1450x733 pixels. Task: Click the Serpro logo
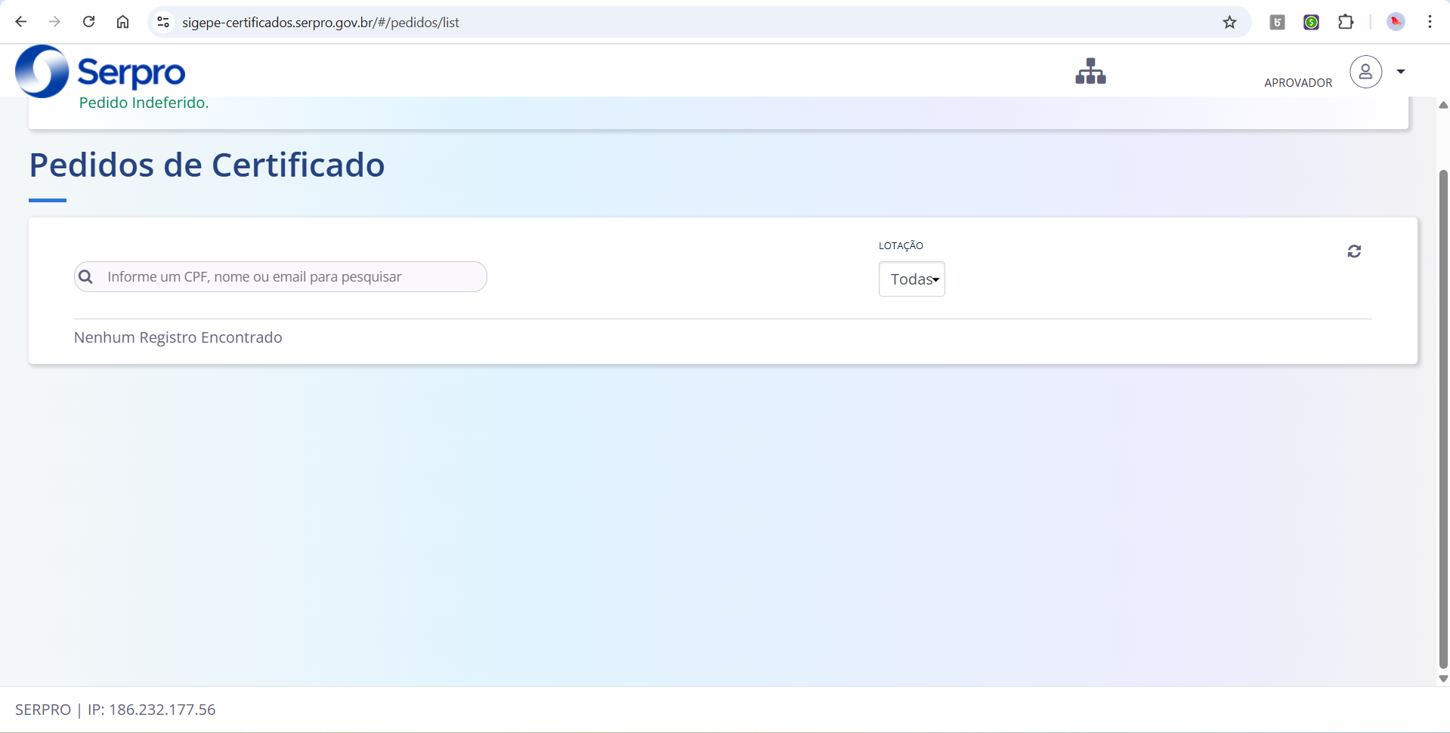100,71
